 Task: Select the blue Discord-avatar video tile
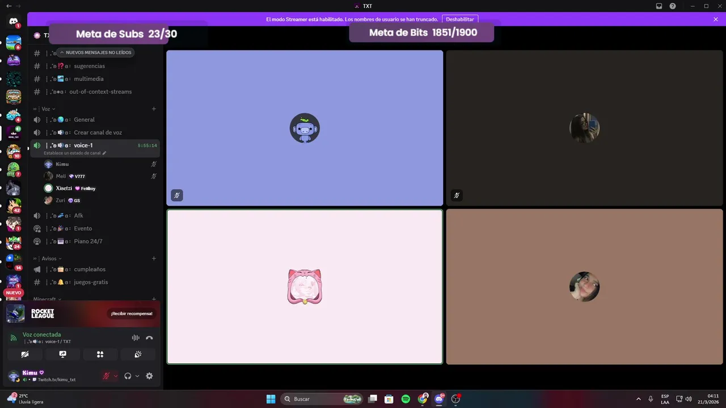click(305, 128)
